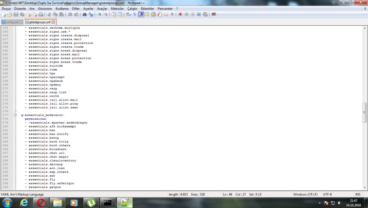
Task: Open the Document Map icon
Action: click(153, 14)
